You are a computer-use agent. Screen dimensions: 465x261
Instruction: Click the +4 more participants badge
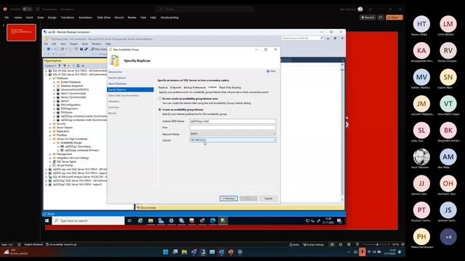coord(448,237)
